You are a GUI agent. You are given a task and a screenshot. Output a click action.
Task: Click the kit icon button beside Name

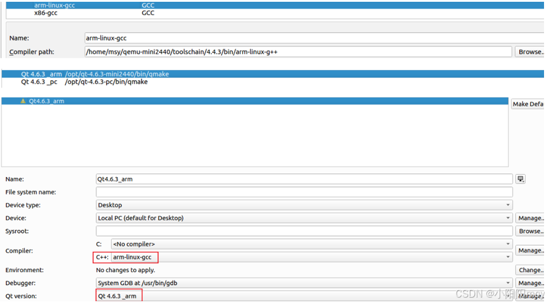point(520,179)
